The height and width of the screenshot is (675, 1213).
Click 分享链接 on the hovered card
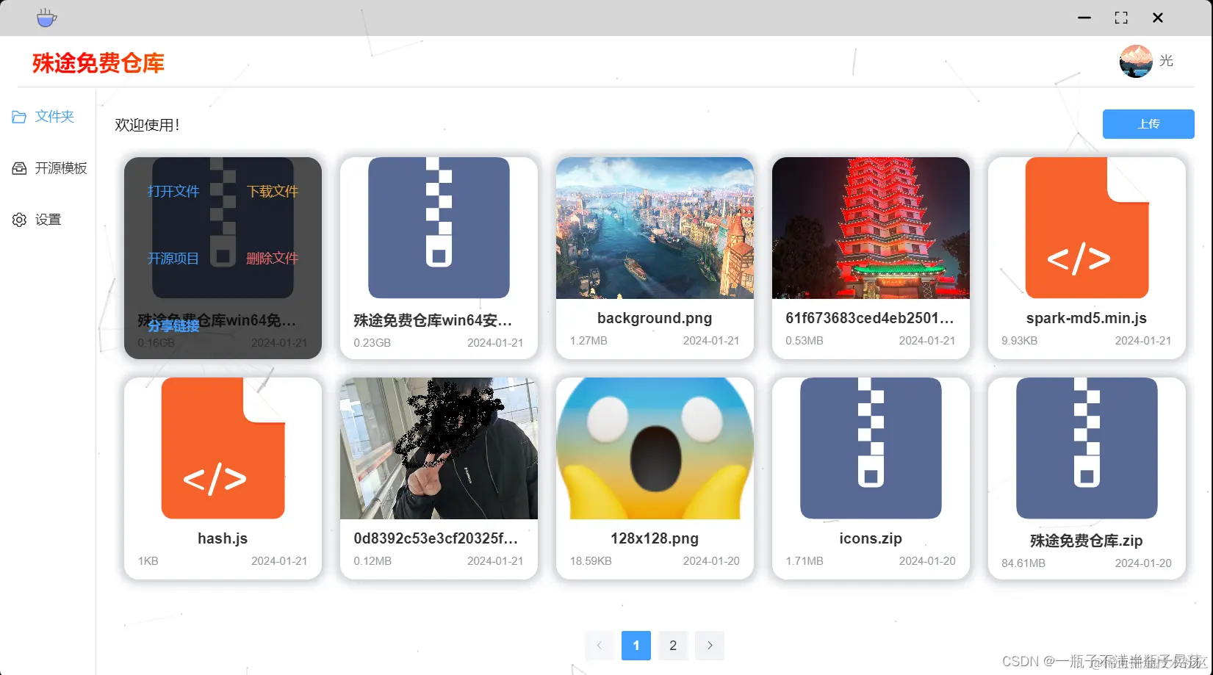(173, 326)
